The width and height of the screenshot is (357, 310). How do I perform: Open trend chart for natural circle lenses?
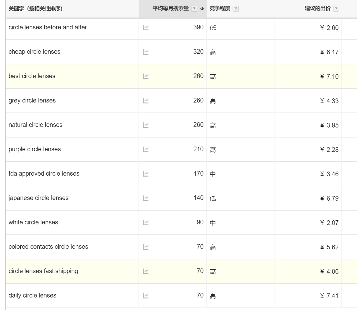145,125
